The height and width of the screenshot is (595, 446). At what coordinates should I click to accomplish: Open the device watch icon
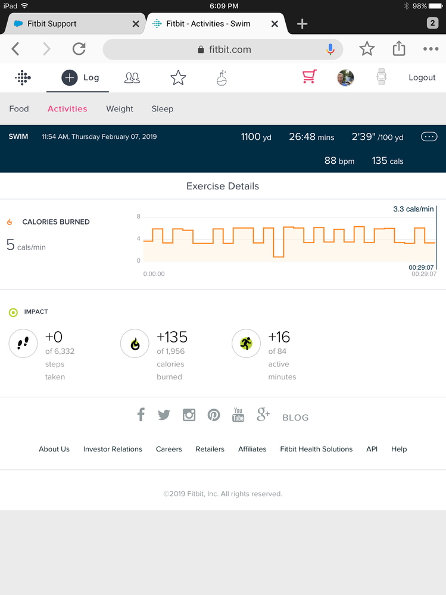381,77
